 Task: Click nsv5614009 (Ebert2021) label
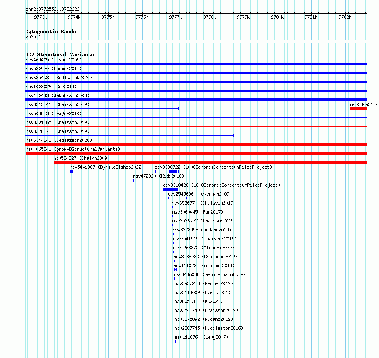tap(202, 292)
